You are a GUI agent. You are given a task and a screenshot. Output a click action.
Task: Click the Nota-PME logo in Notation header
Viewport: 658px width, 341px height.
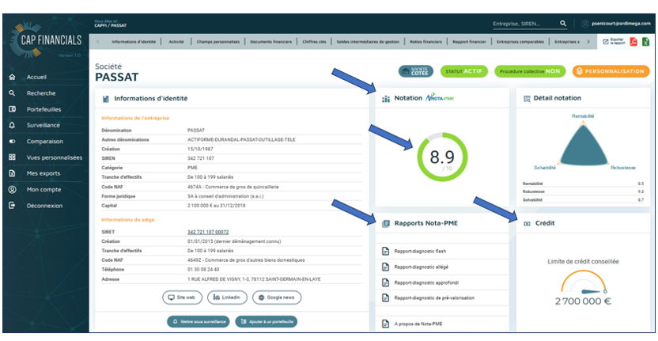coord(440,97)
